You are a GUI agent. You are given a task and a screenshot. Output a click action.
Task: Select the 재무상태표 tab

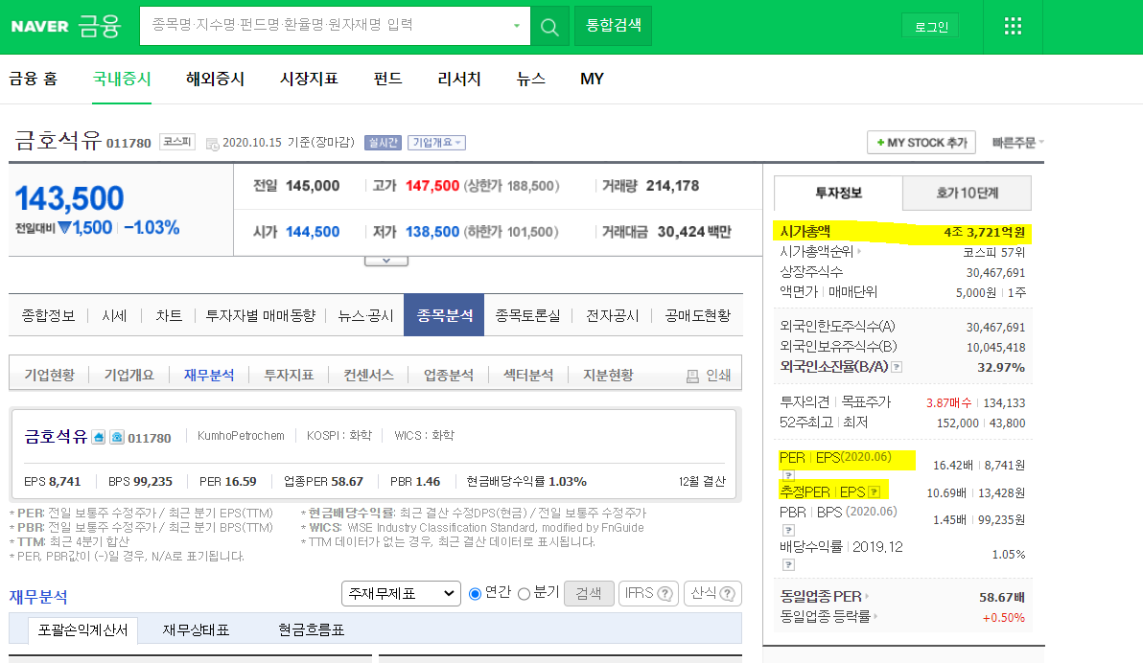(196, 630)
